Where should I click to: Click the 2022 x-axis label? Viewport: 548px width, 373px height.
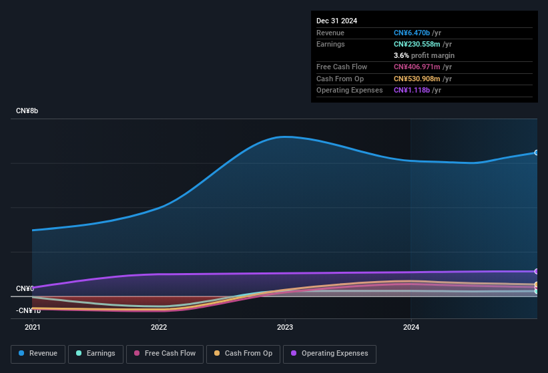(x=159, y=327)
